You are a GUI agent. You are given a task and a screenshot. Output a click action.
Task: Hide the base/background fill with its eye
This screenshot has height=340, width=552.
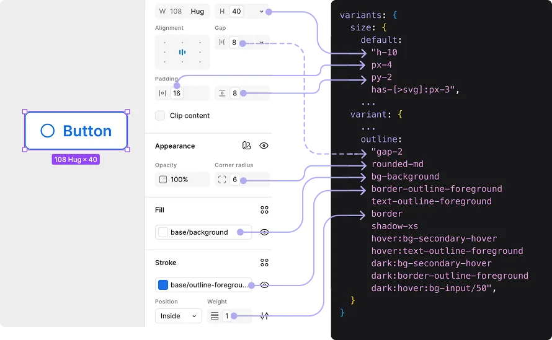264,232
